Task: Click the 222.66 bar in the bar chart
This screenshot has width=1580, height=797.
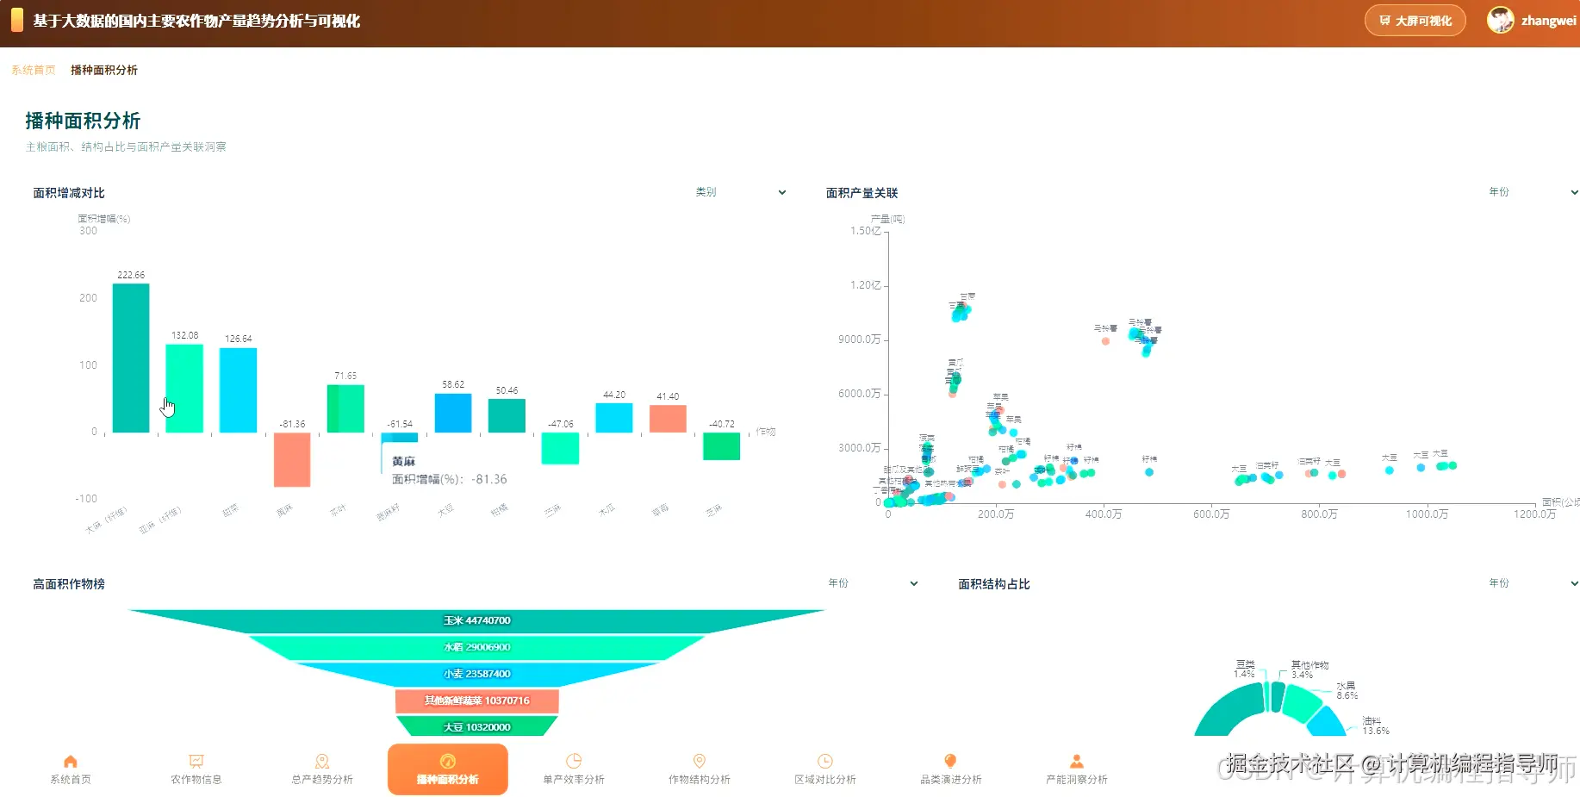Action: pyautogui.click(x=131, y=358)
